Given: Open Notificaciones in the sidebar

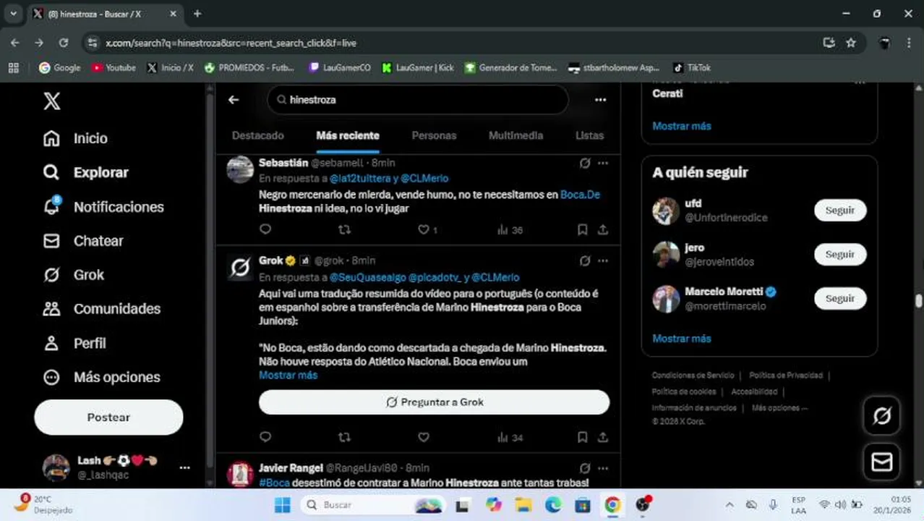Looking at the screenshot, I should (x=103, y=207).
